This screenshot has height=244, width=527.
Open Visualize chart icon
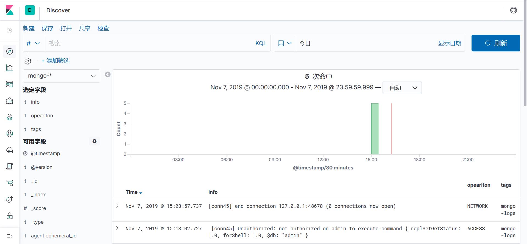(10, 68)
